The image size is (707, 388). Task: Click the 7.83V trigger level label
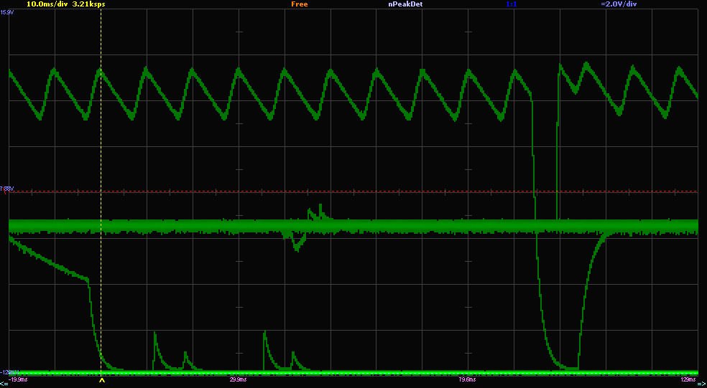click(6, 189)
